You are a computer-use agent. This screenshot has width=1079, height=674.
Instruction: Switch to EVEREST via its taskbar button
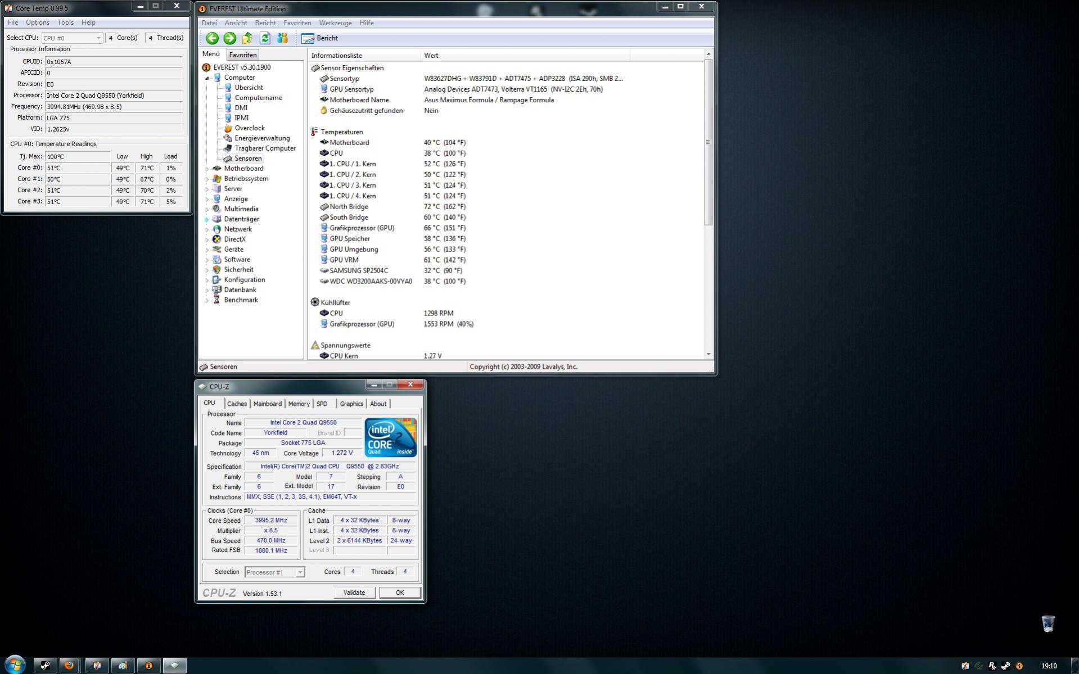coord(148,666)
